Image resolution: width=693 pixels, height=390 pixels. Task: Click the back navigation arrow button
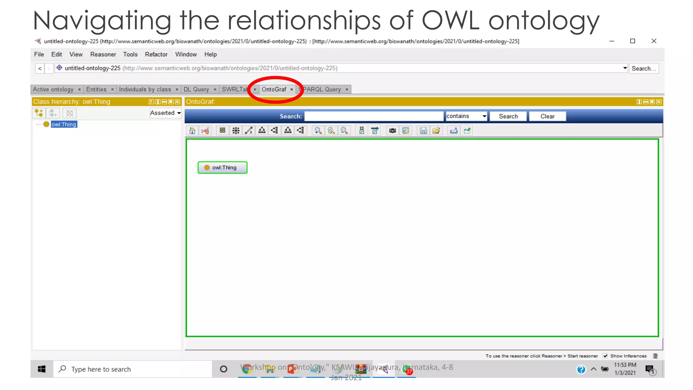click(x=40, y=68)
